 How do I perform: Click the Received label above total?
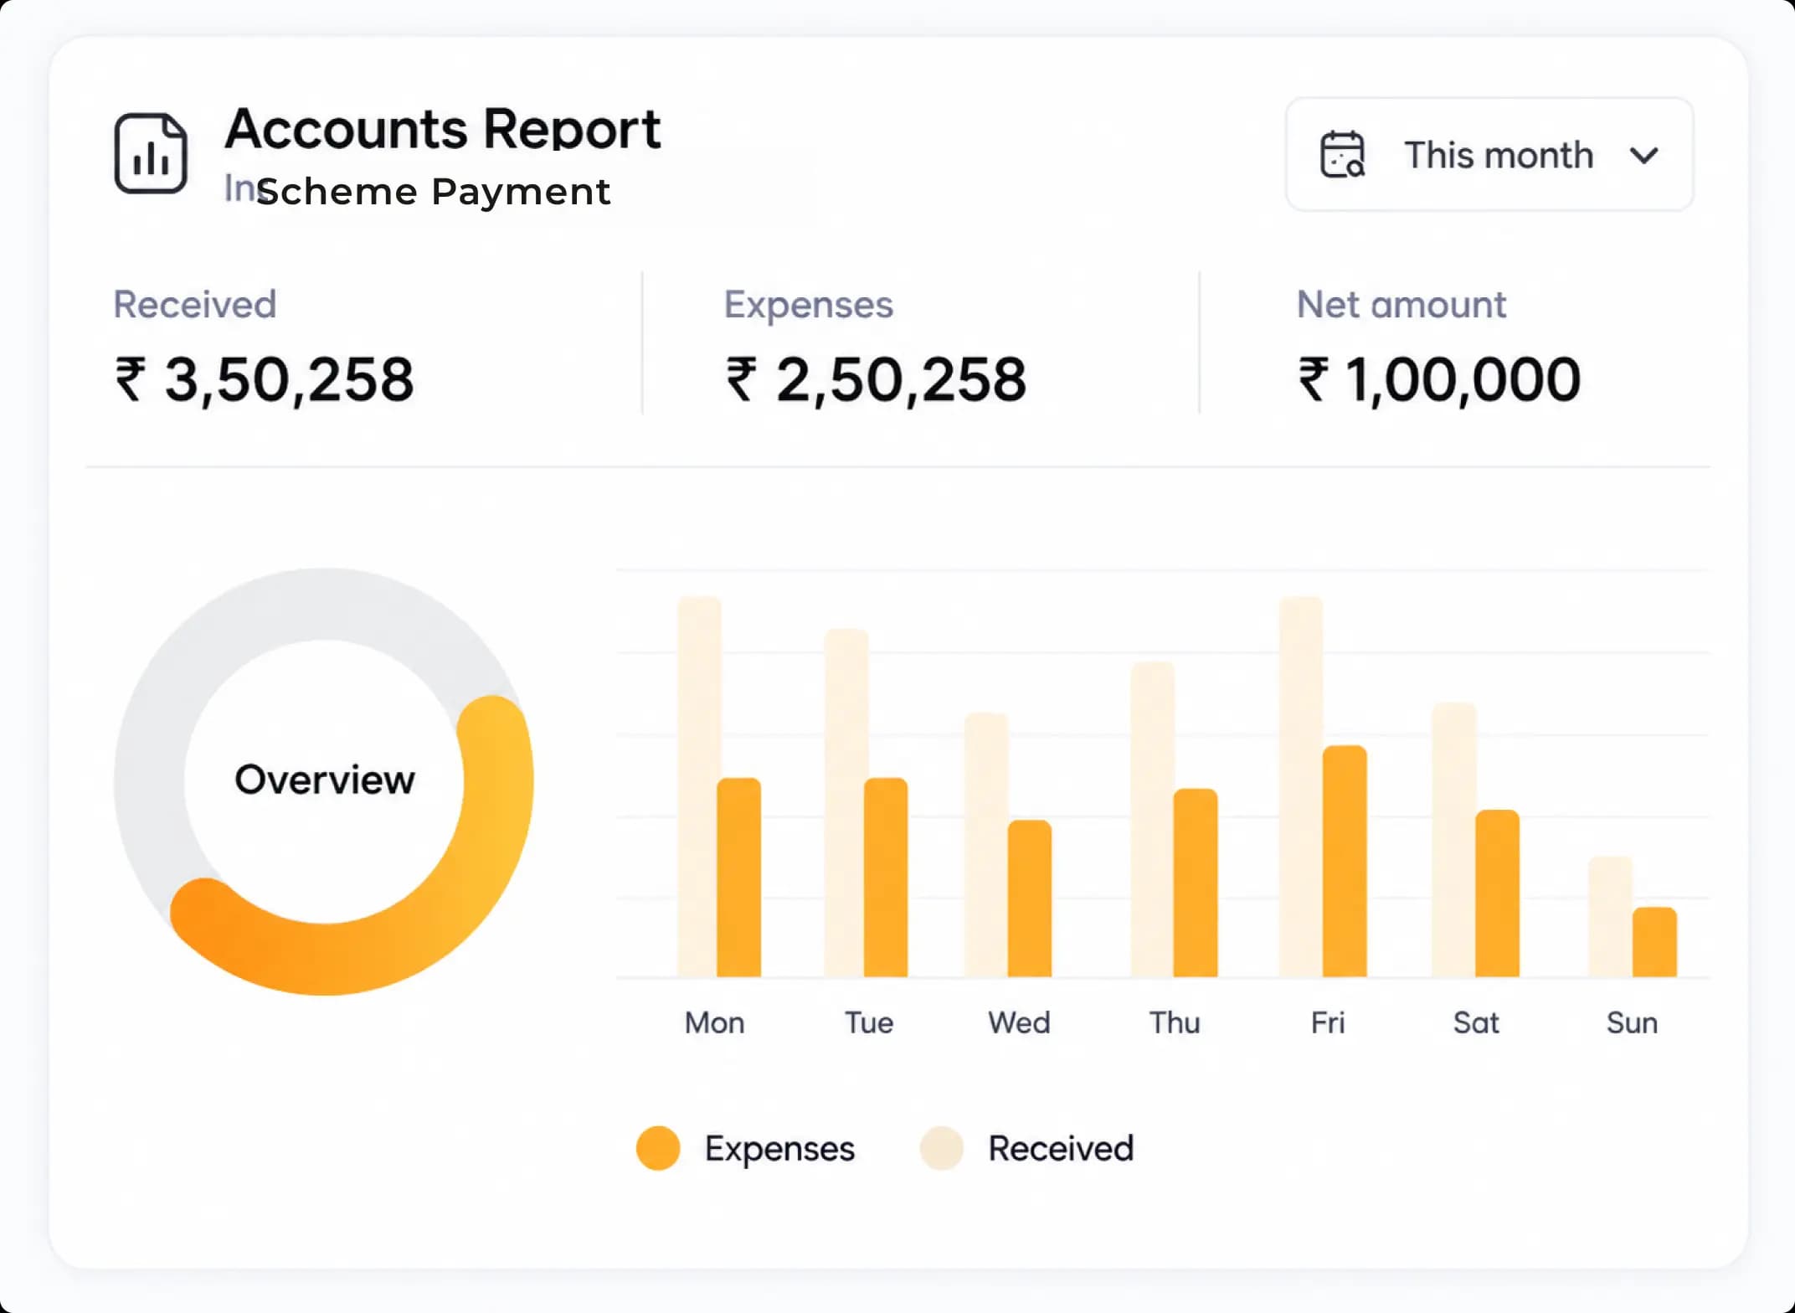(x=195, y=304)
